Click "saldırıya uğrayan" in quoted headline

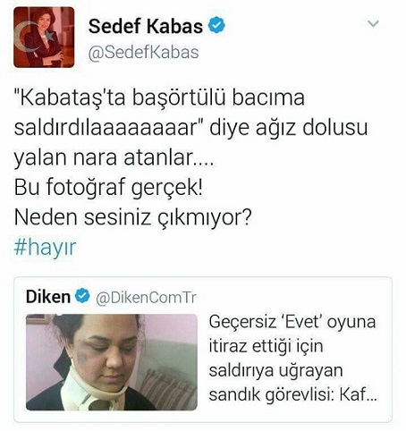tap(276, 371)
